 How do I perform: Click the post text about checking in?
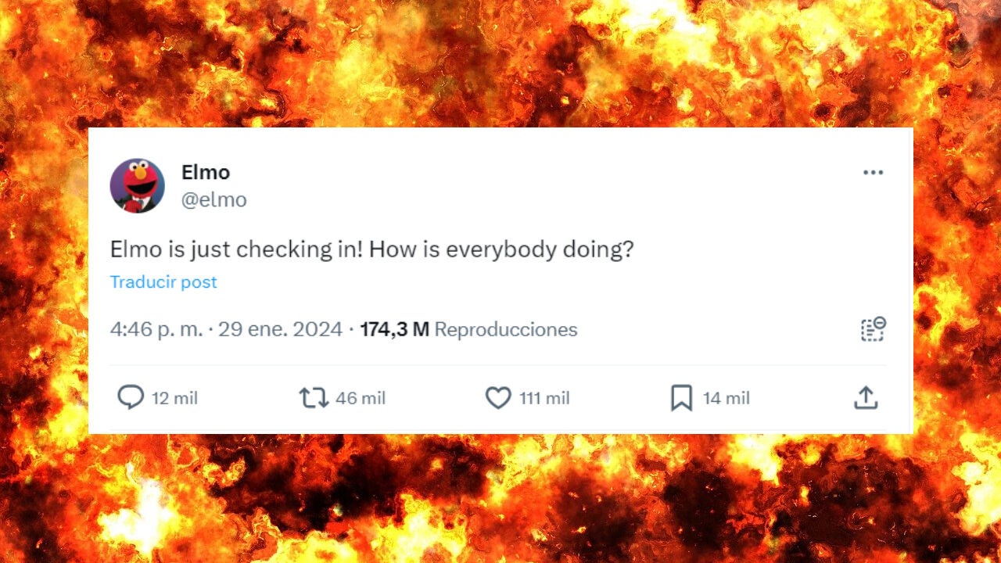[x=371, y=250]
